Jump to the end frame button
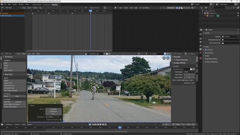The height and width of the screenshot is (135, 240). click(105, 124)
